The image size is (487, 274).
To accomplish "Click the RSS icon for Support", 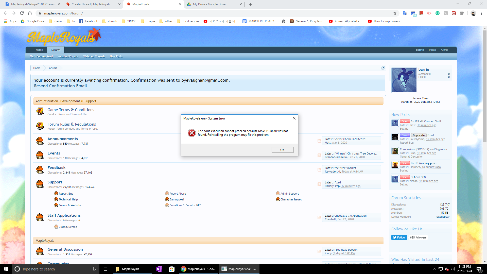I will 319,184.
